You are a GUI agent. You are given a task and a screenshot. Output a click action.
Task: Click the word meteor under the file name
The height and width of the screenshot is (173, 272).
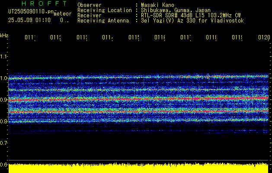[x=63, y=14]
